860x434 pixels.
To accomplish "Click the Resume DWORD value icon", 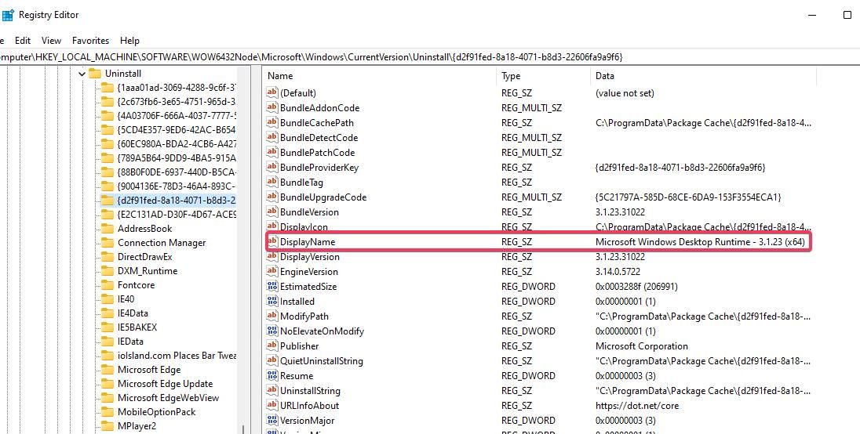I will pyautogui.click(x=272, y=375).
